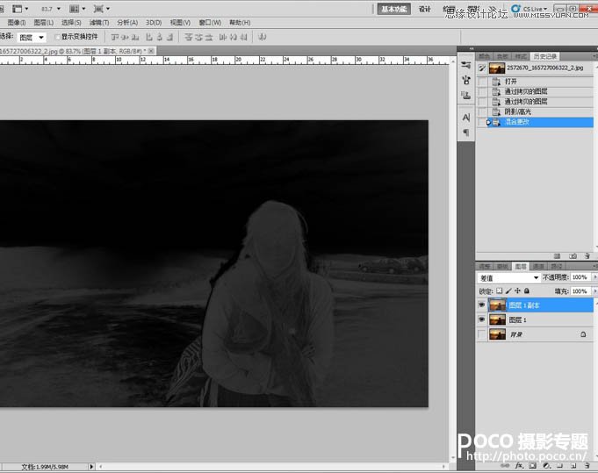Click lock image pixels brush icon
598x473 pixels.
(x=508, y=290)
